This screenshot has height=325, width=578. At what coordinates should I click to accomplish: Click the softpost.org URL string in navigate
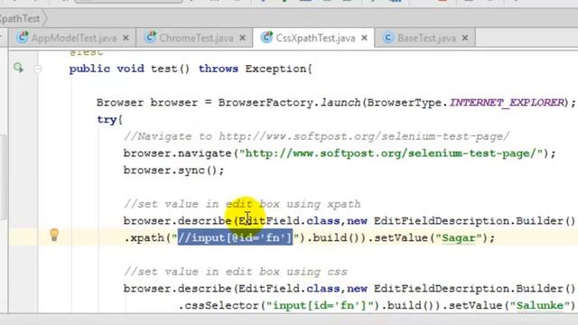pos(393,153)
